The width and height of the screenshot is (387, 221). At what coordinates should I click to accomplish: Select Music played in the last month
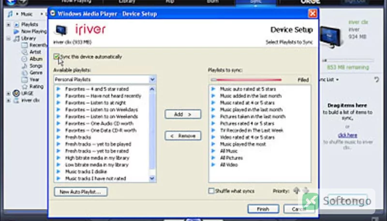click(251, 110)
